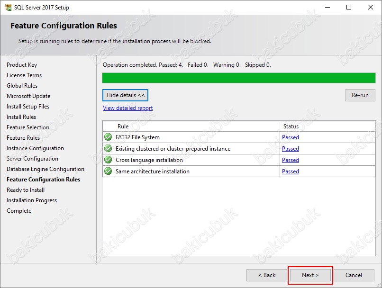Select Complete step in sidebar
Viewport: 382px width, 288px height.
coord(19,211)
